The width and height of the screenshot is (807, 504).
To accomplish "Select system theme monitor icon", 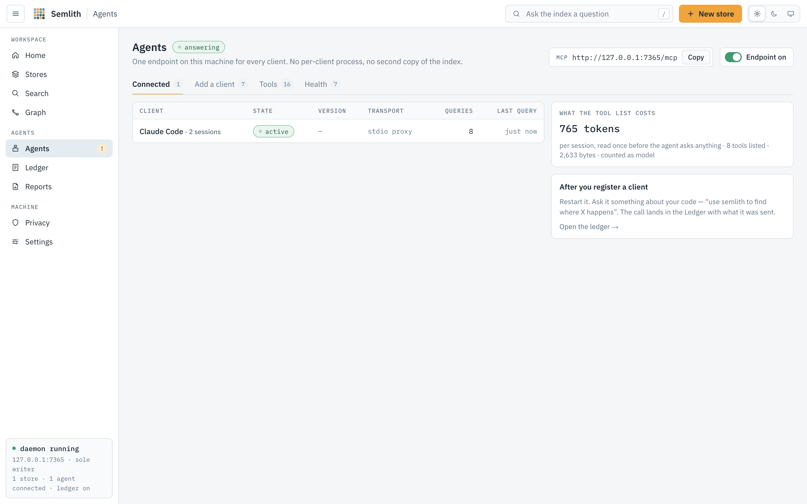I will [791, 14].
